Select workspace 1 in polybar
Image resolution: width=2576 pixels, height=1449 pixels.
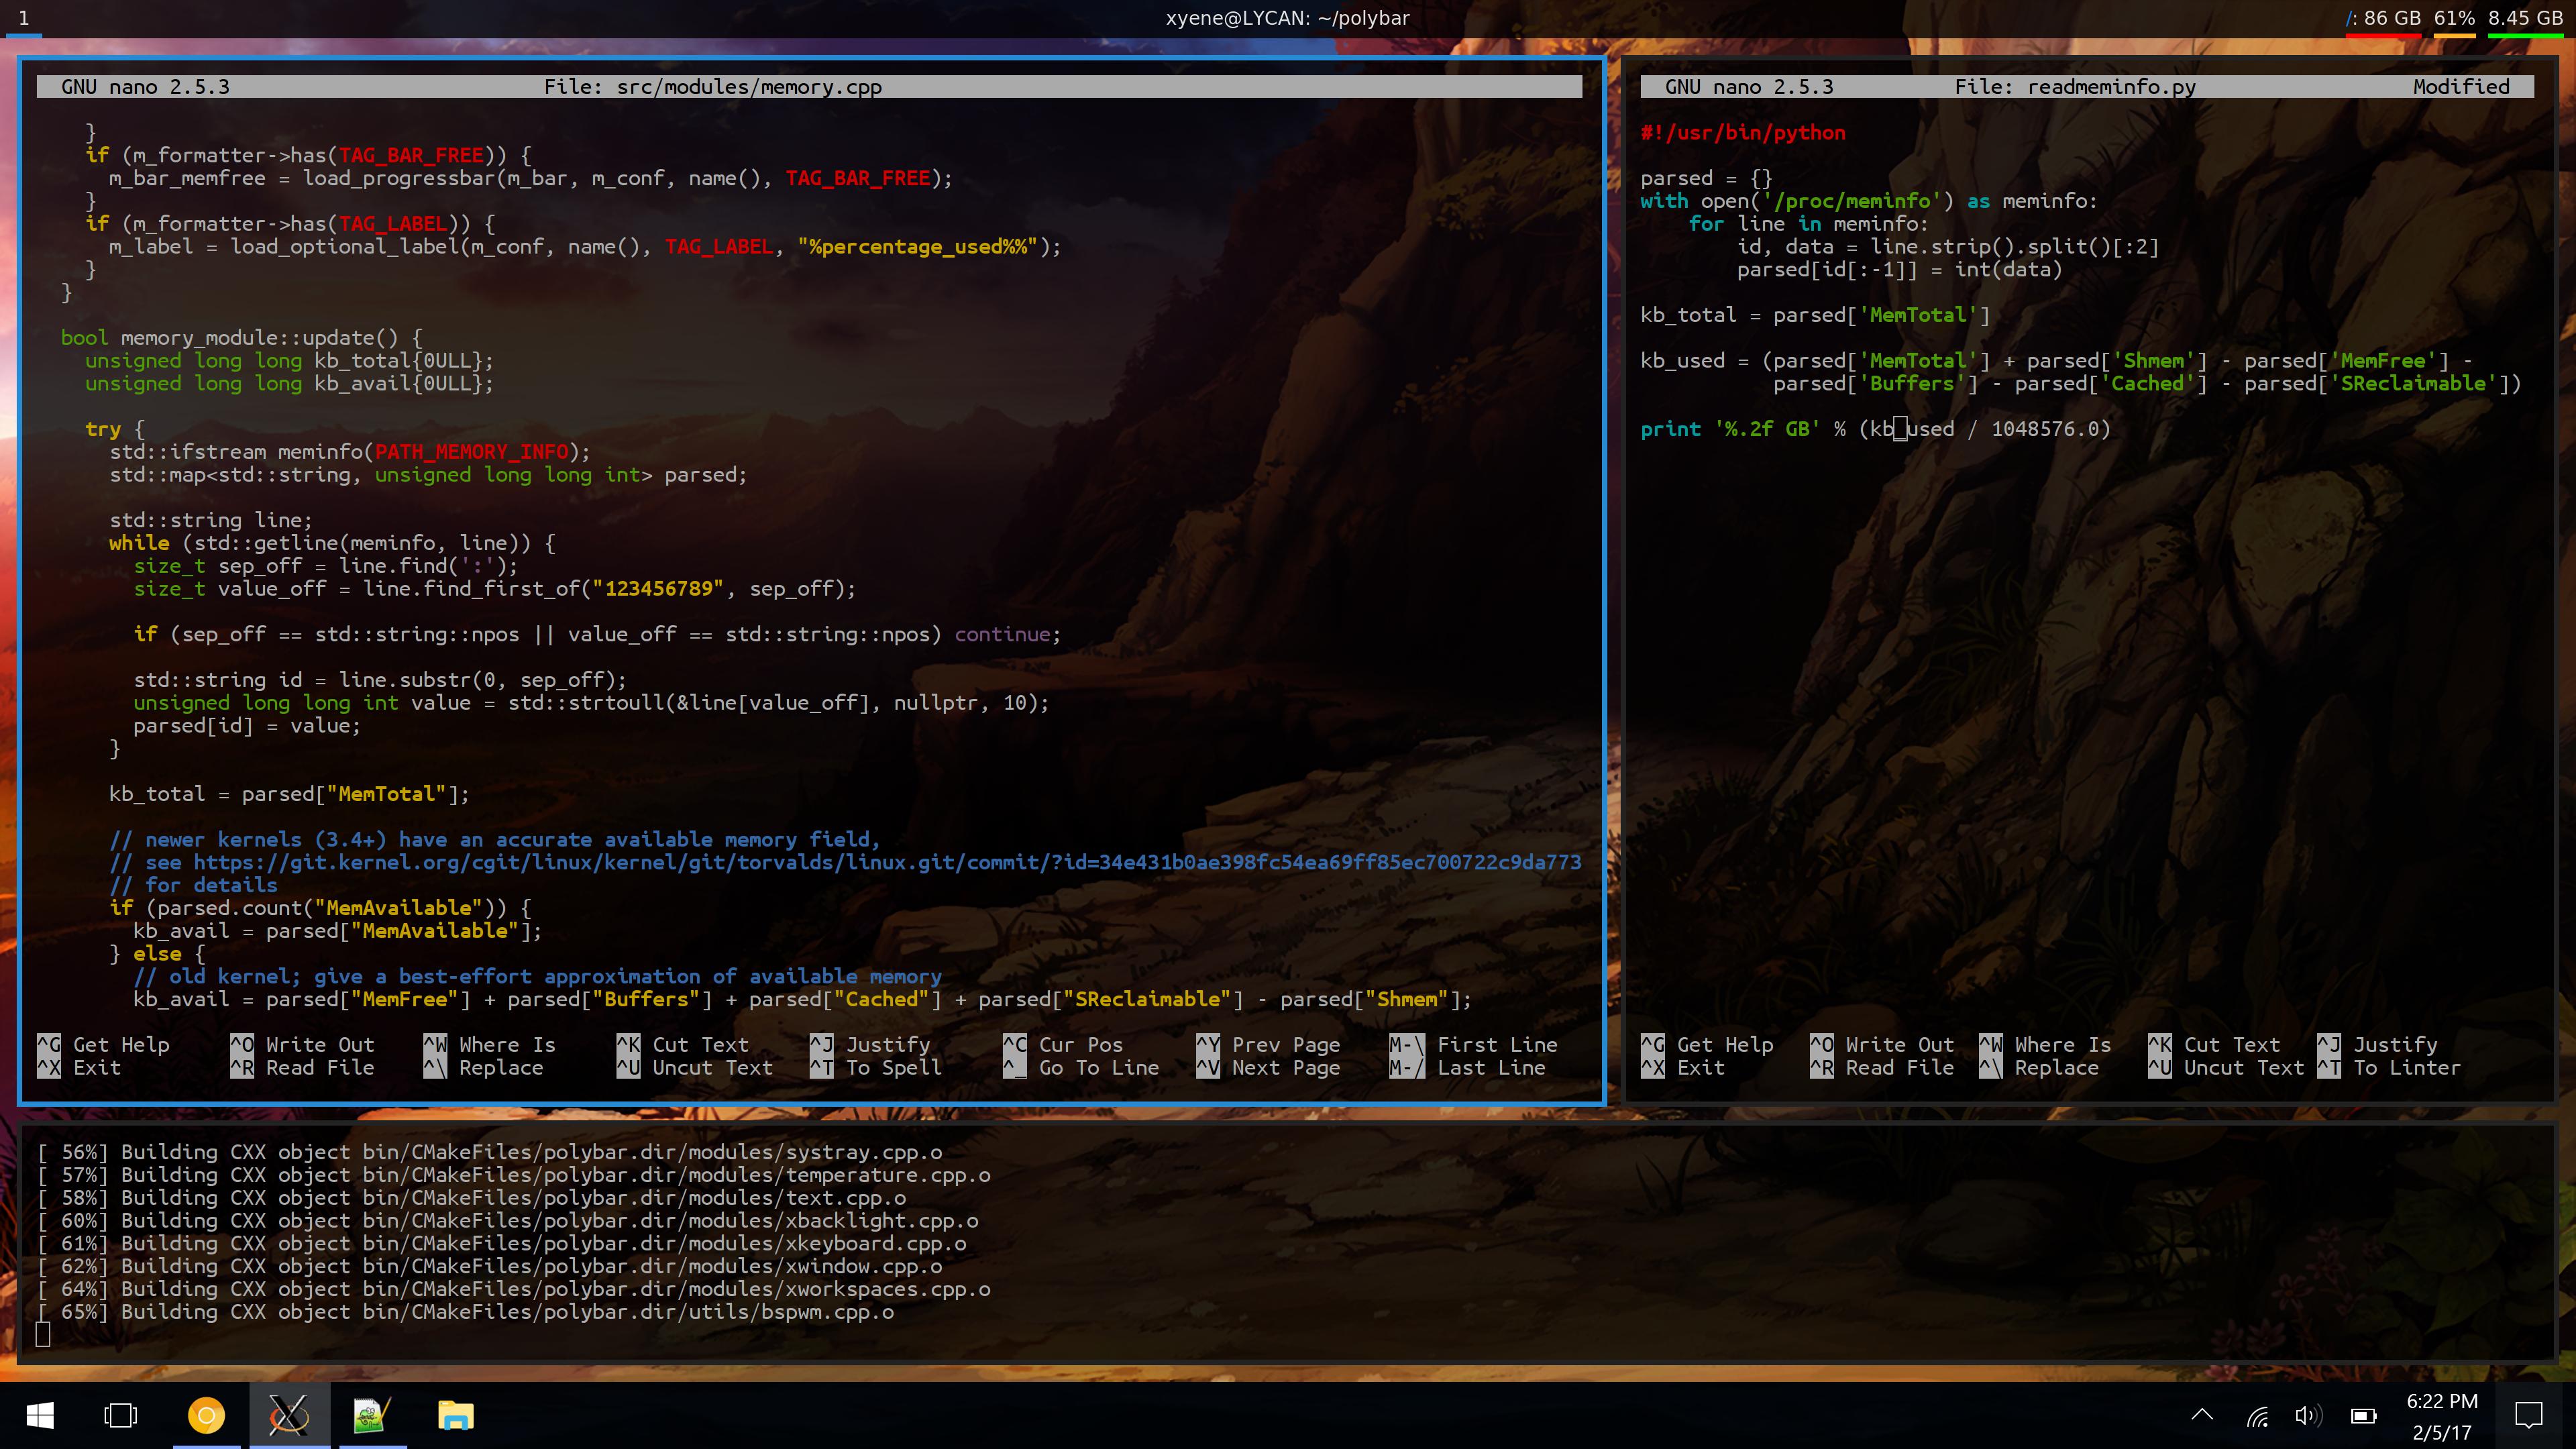24,18
